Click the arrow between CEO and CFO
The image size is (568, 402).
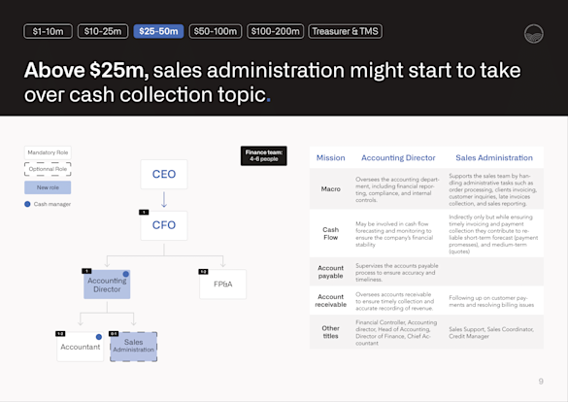click(164, 200)
